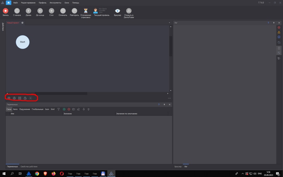Switch to Свойства действия bottom tab
The width and height of the screenshot is (283, 177).
pos(29,166)
